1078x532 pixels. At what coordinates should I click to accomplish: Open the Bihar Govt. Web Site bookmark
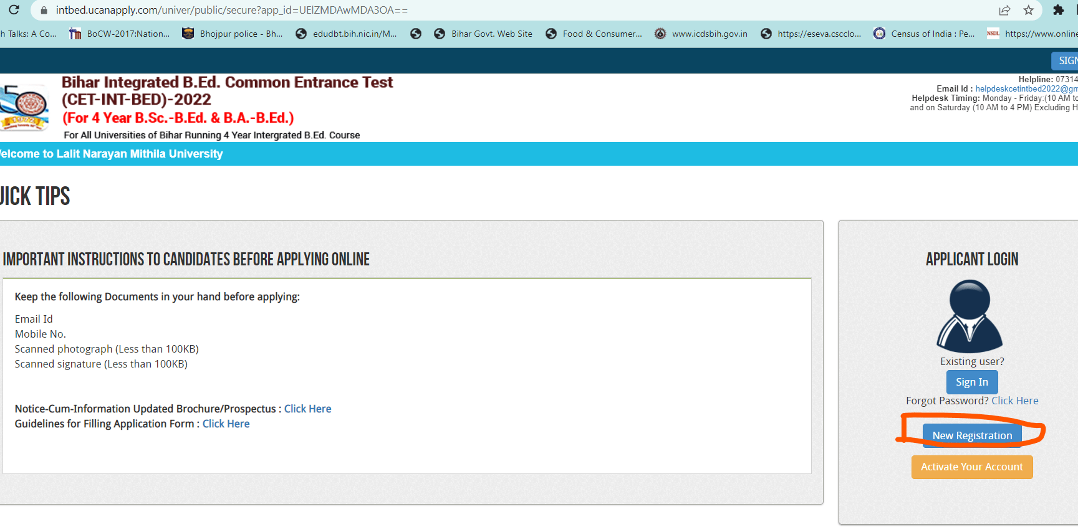483,34
